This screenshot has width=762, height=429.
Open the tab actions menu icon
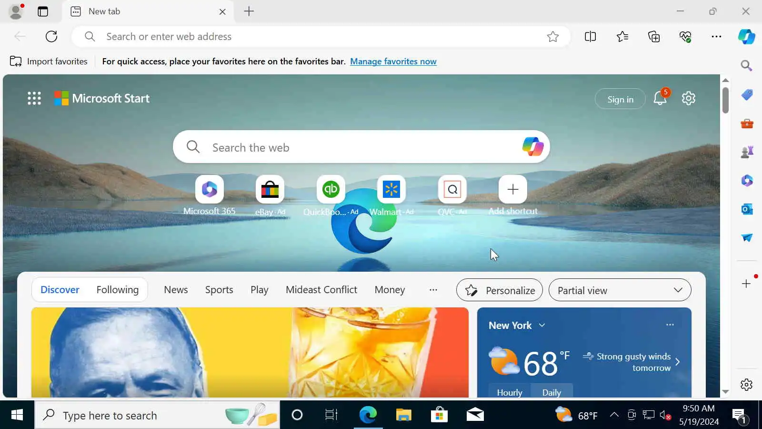(43, 11)
